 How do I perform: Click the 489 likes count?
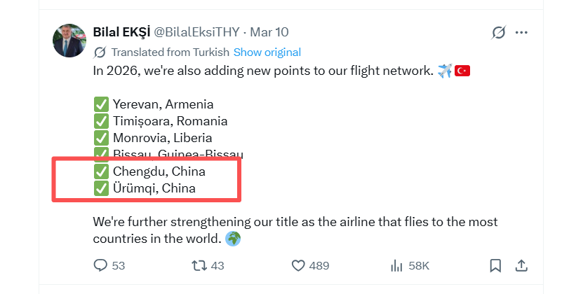click(x=319, y=265)
